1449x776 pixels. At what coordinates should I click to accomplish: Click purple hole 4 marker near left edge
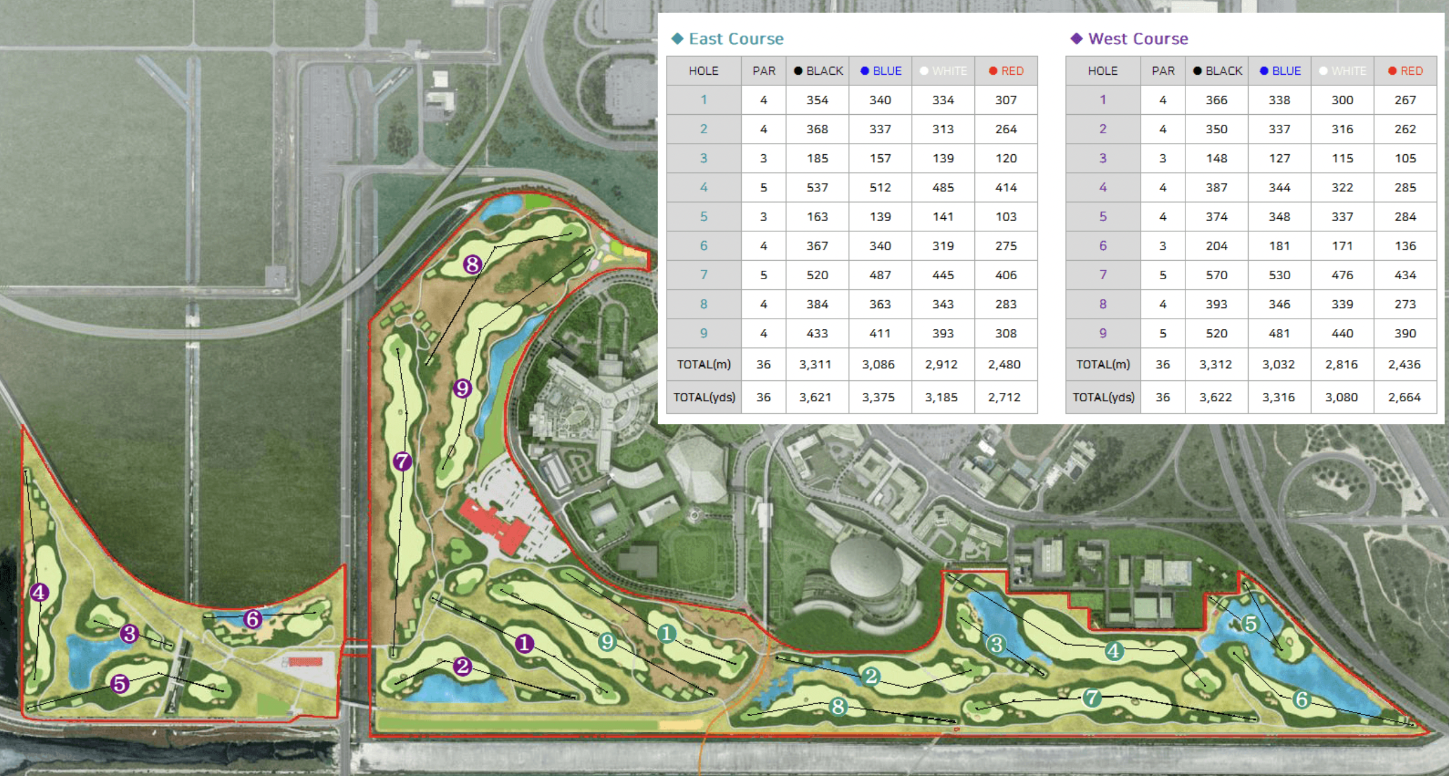coord(39,592)
